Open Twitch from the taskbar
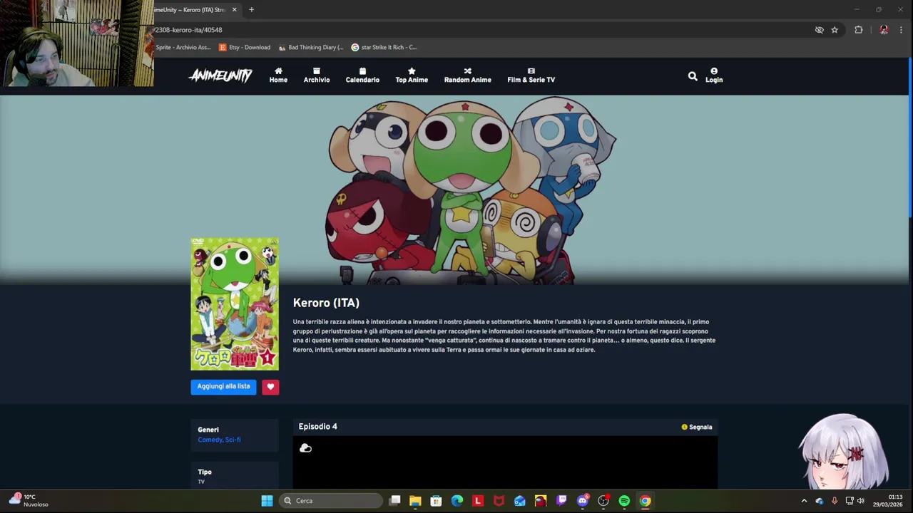The width and height of the screenshot is (913, 513). [561, 501]
